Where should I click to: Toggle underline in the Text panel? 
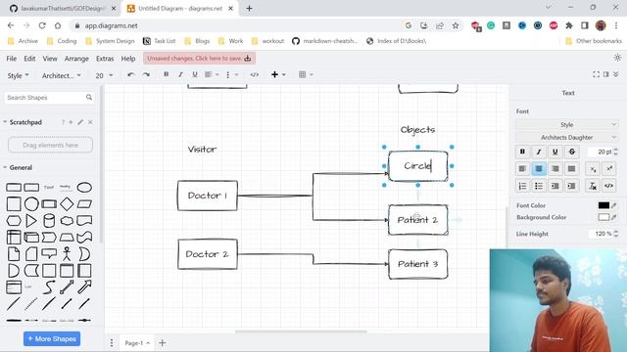[555, 152]
